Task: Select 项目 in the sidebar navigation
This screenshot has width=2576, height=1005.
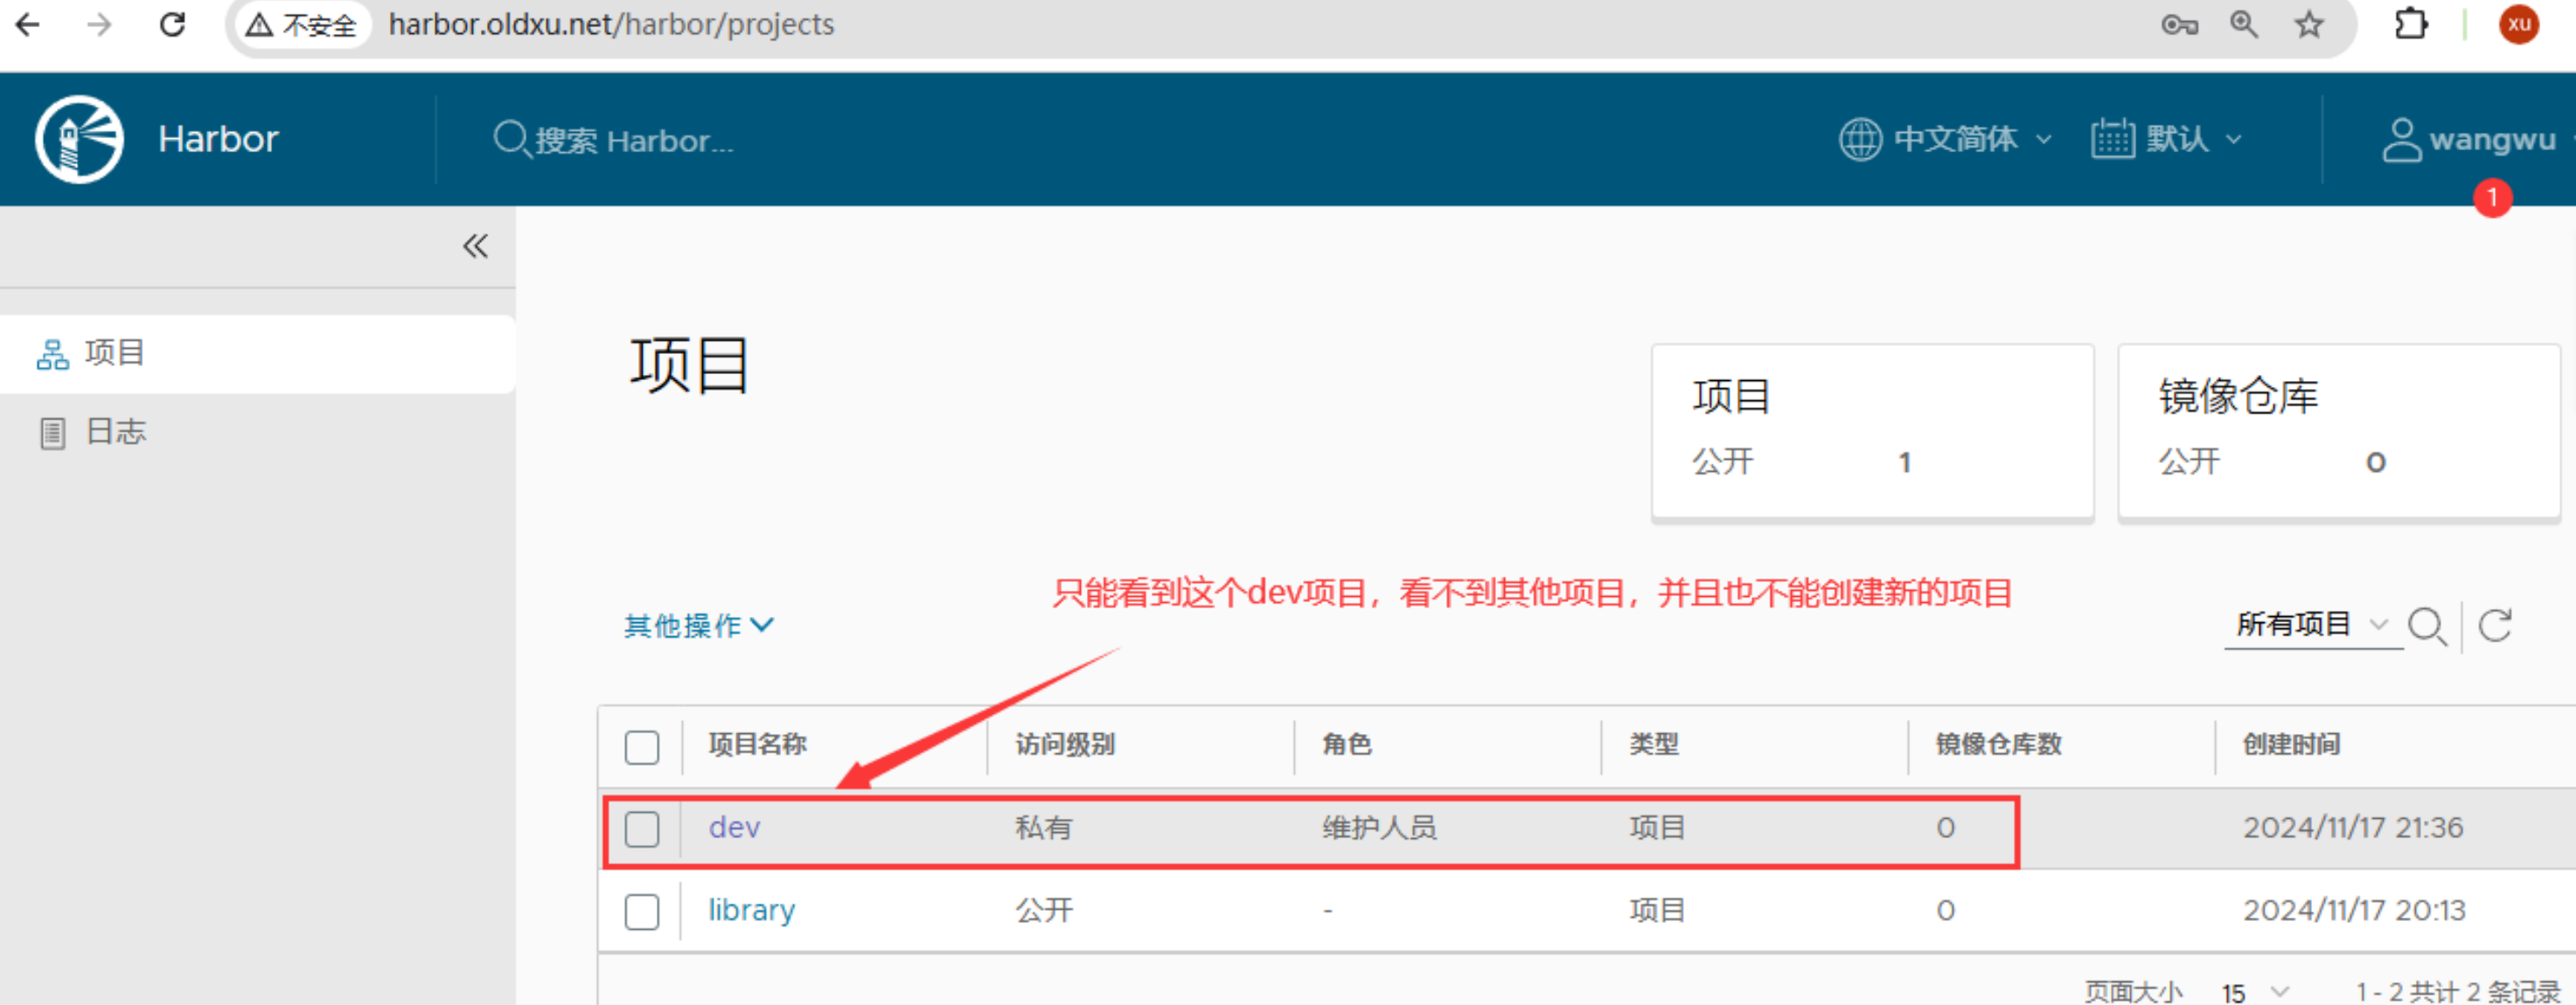Action: [x=115, y=353]
